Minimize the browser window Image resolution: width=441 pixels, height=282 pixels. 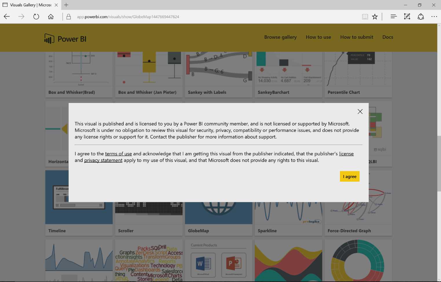pos(405,5)
